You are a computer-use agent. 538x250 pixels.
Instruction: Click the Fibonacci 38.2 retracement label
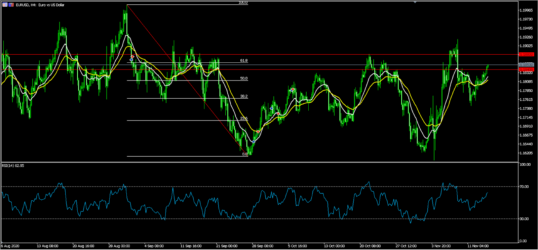click(244, 96)
